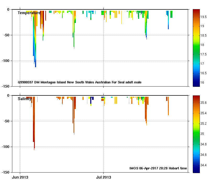Click the -50 label on the salinity axis

[x=7, y=121]
